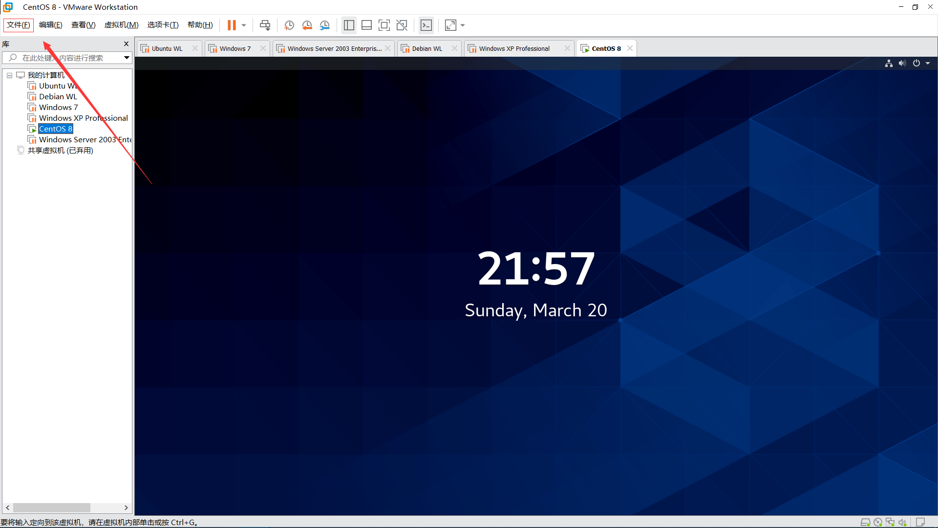This screenshot has height=528, width=938.
Task: Select Windows XP Professional in the library tree
Action: (84, 118)
